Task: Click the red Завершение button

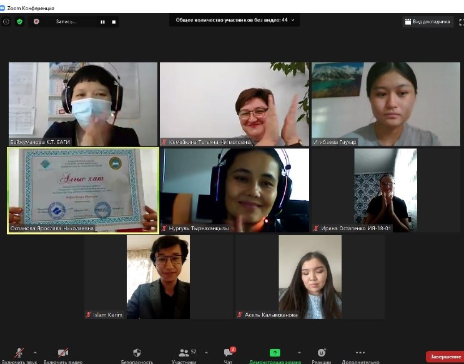Action: click(x=444, y=356)
